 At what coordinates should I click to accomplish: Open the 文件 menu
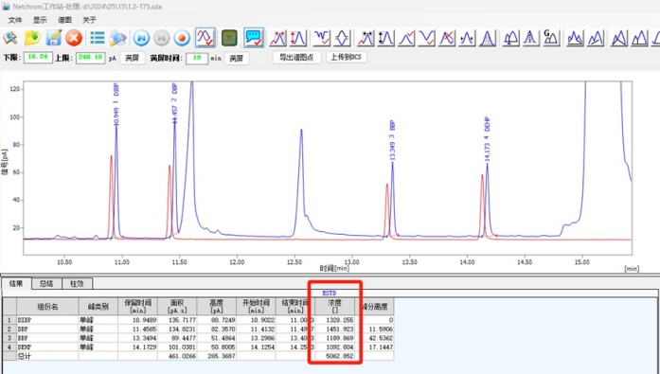point(15,20)
